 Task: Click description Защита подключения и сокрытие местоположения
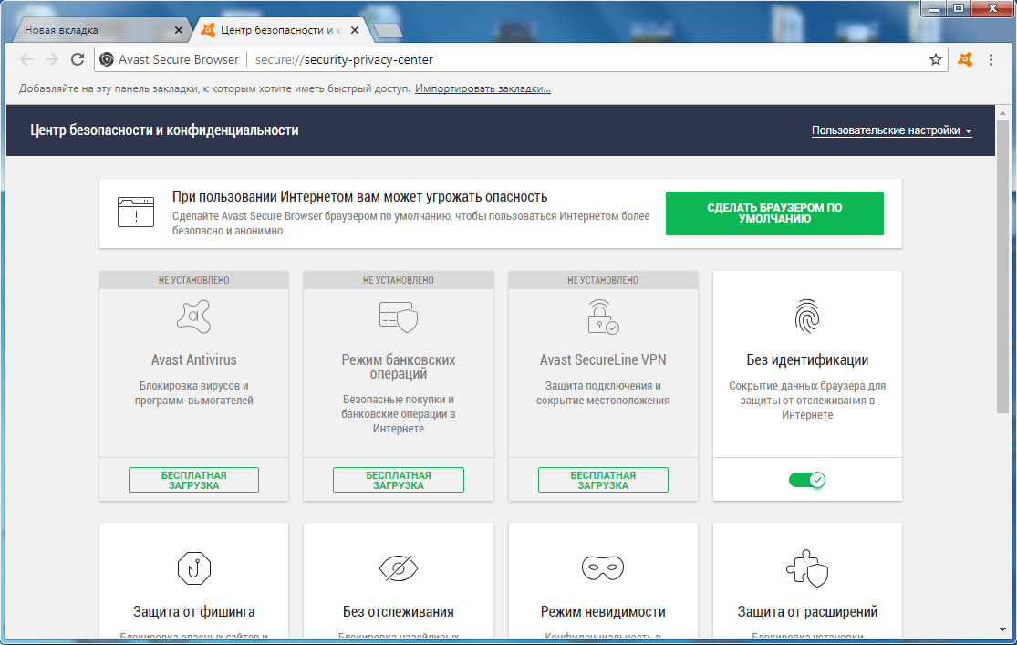coord(603,393)
